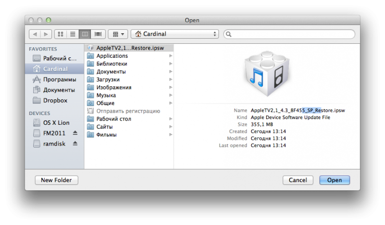Switch to icon view mode
This screenshot has width=385, height=225.
point(61,34)
